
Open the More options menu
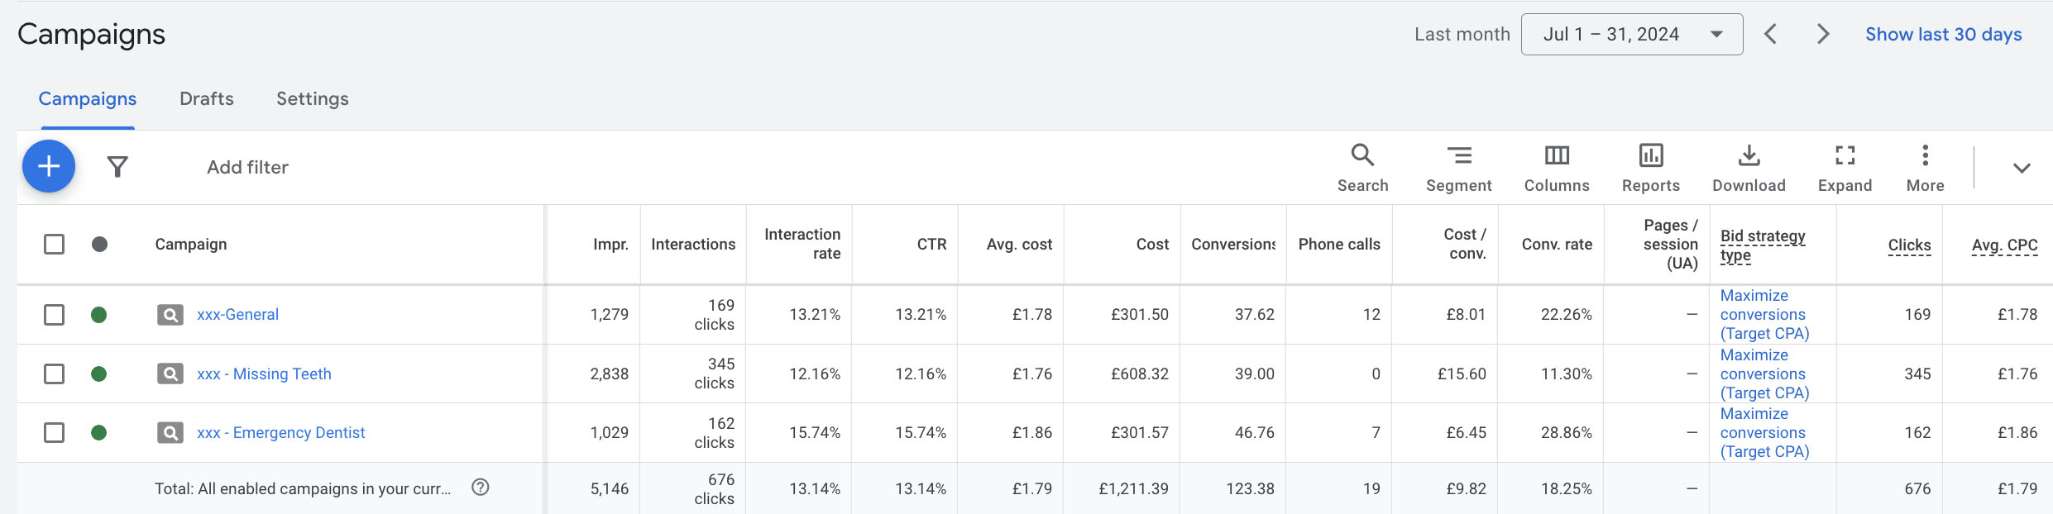(1925, 168)
